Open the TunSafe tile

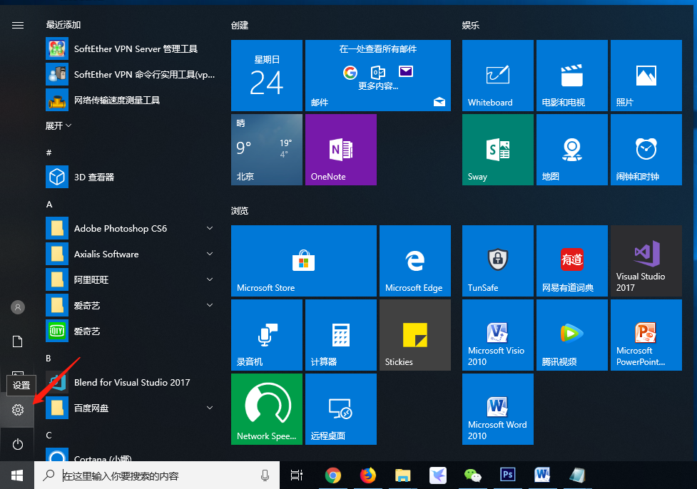pos(497,261)
